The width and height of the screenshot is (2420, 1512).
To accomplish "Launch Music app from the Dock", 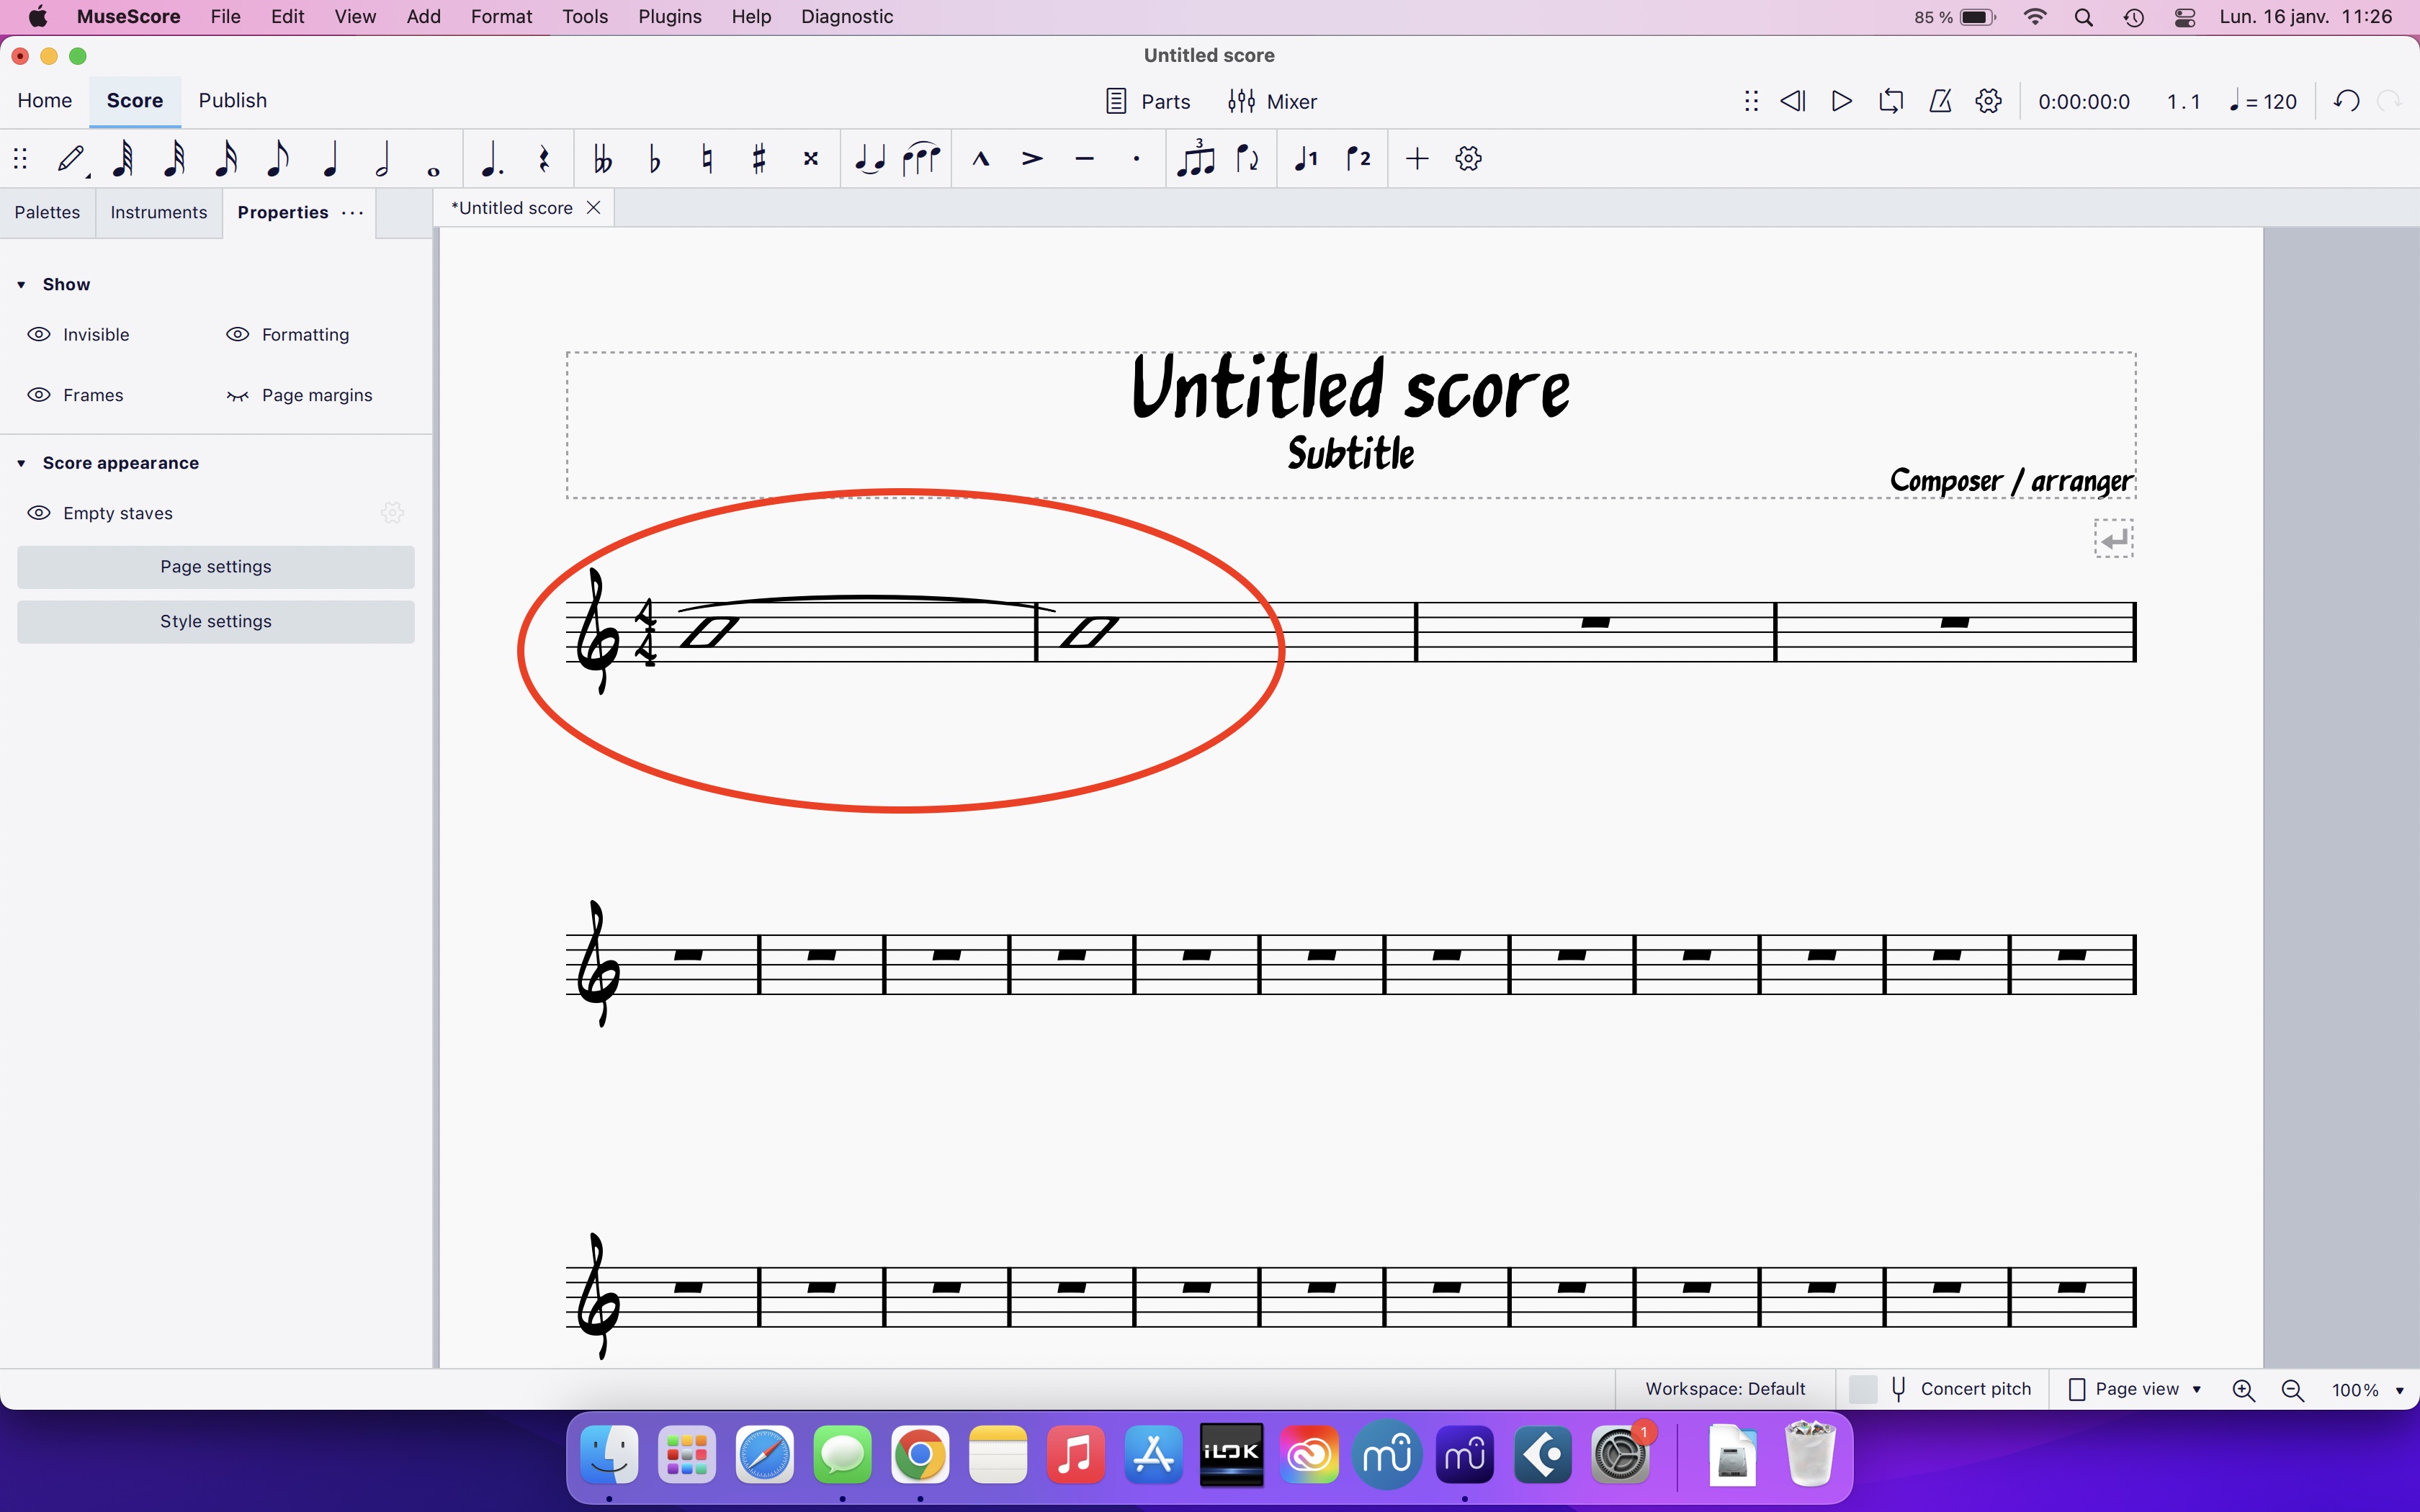I will 1075,1455.
